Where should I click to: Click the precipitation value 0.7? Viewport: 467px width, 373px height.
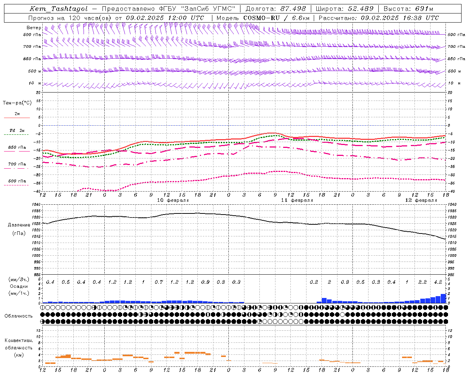click(159, 282)
